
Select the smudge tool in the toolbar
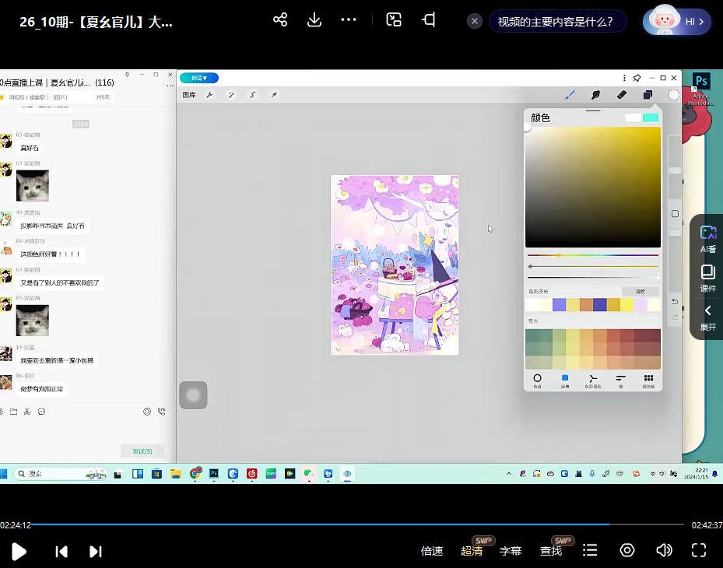pyautogui.click(x=595, y=95)
